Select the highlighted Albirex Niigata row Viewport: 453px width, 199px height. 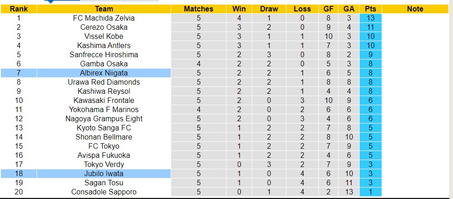click(x=104, y=73)
